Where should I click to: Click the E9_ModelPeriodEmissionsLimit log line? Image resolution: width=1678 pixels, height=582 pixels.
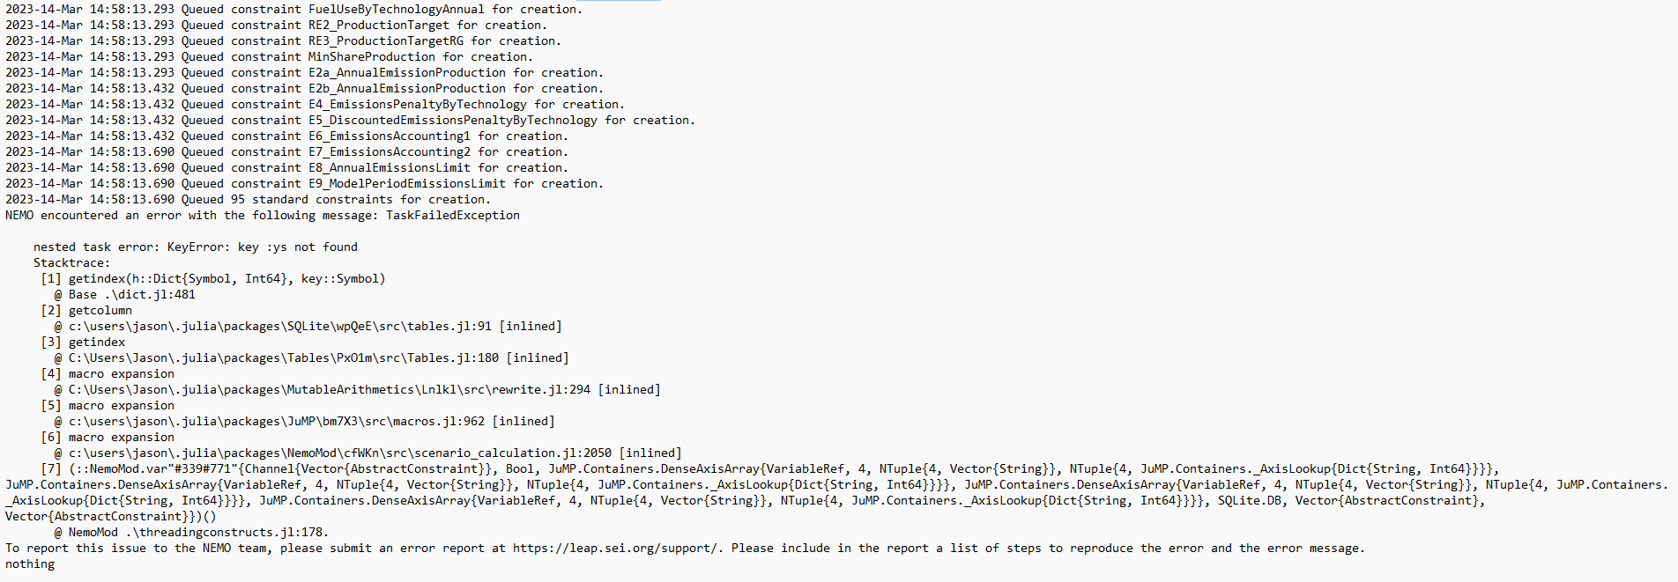click(305, 184)
